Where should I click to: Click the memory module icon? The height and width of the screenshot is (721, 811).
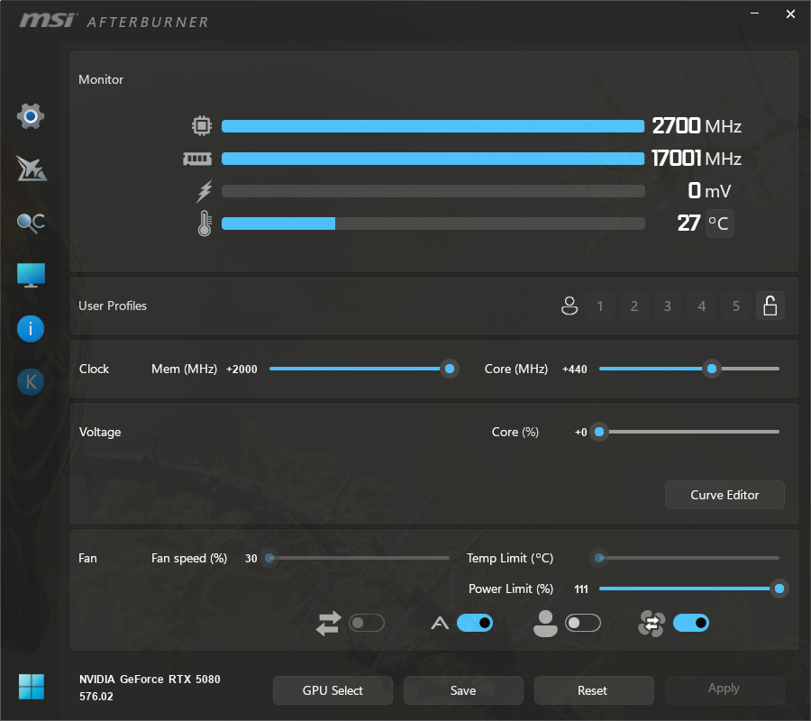(x=197, y=159)
